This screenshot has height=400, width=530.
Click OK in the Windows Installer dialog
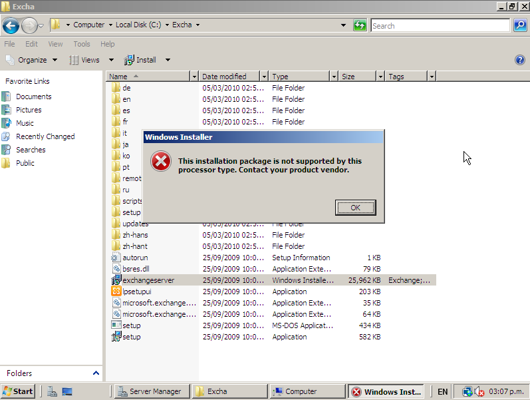[355, 208]
